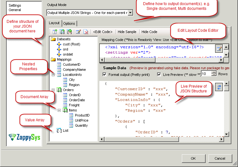
Task: Switch to the Layout tab
Action: point(54,23)
